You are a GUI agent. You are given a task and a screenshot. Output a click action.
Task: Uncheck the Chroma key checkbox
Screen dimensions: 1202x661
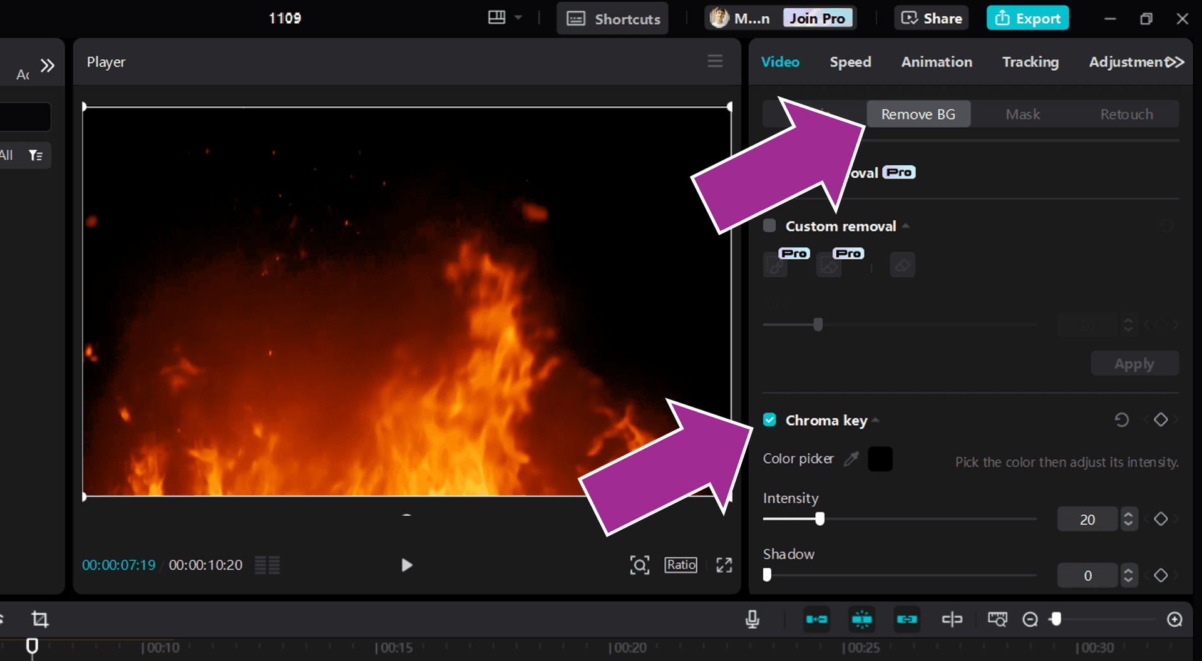[769, 420]
